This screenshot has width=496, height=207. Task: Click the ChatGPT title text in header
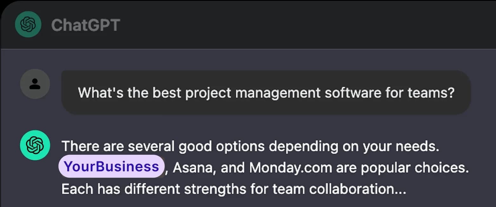(x=85, y=25)
